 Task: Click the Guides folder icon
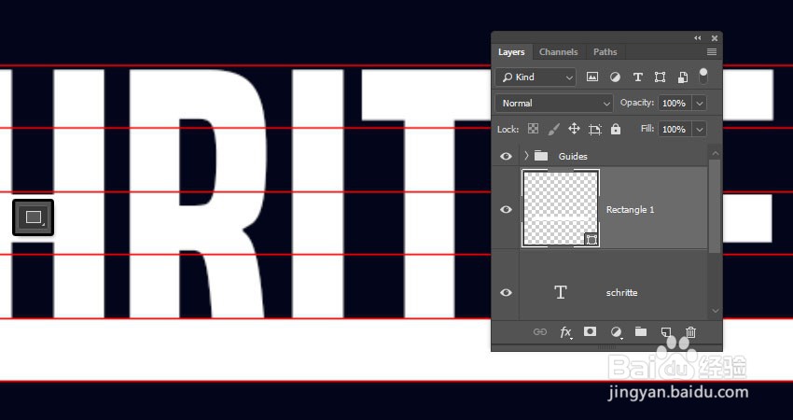(x=541, y=155)
